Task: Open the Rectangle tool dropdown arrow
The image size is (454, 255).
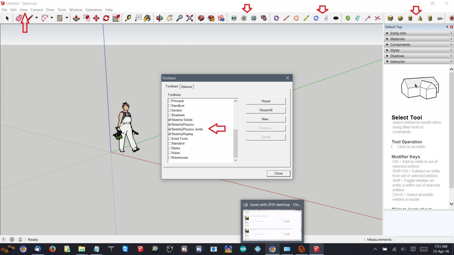Action: [x=66, y=18]
